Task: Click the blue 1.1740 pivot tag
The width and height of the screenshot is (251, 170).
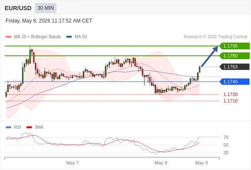Action: tap(234, 82)
